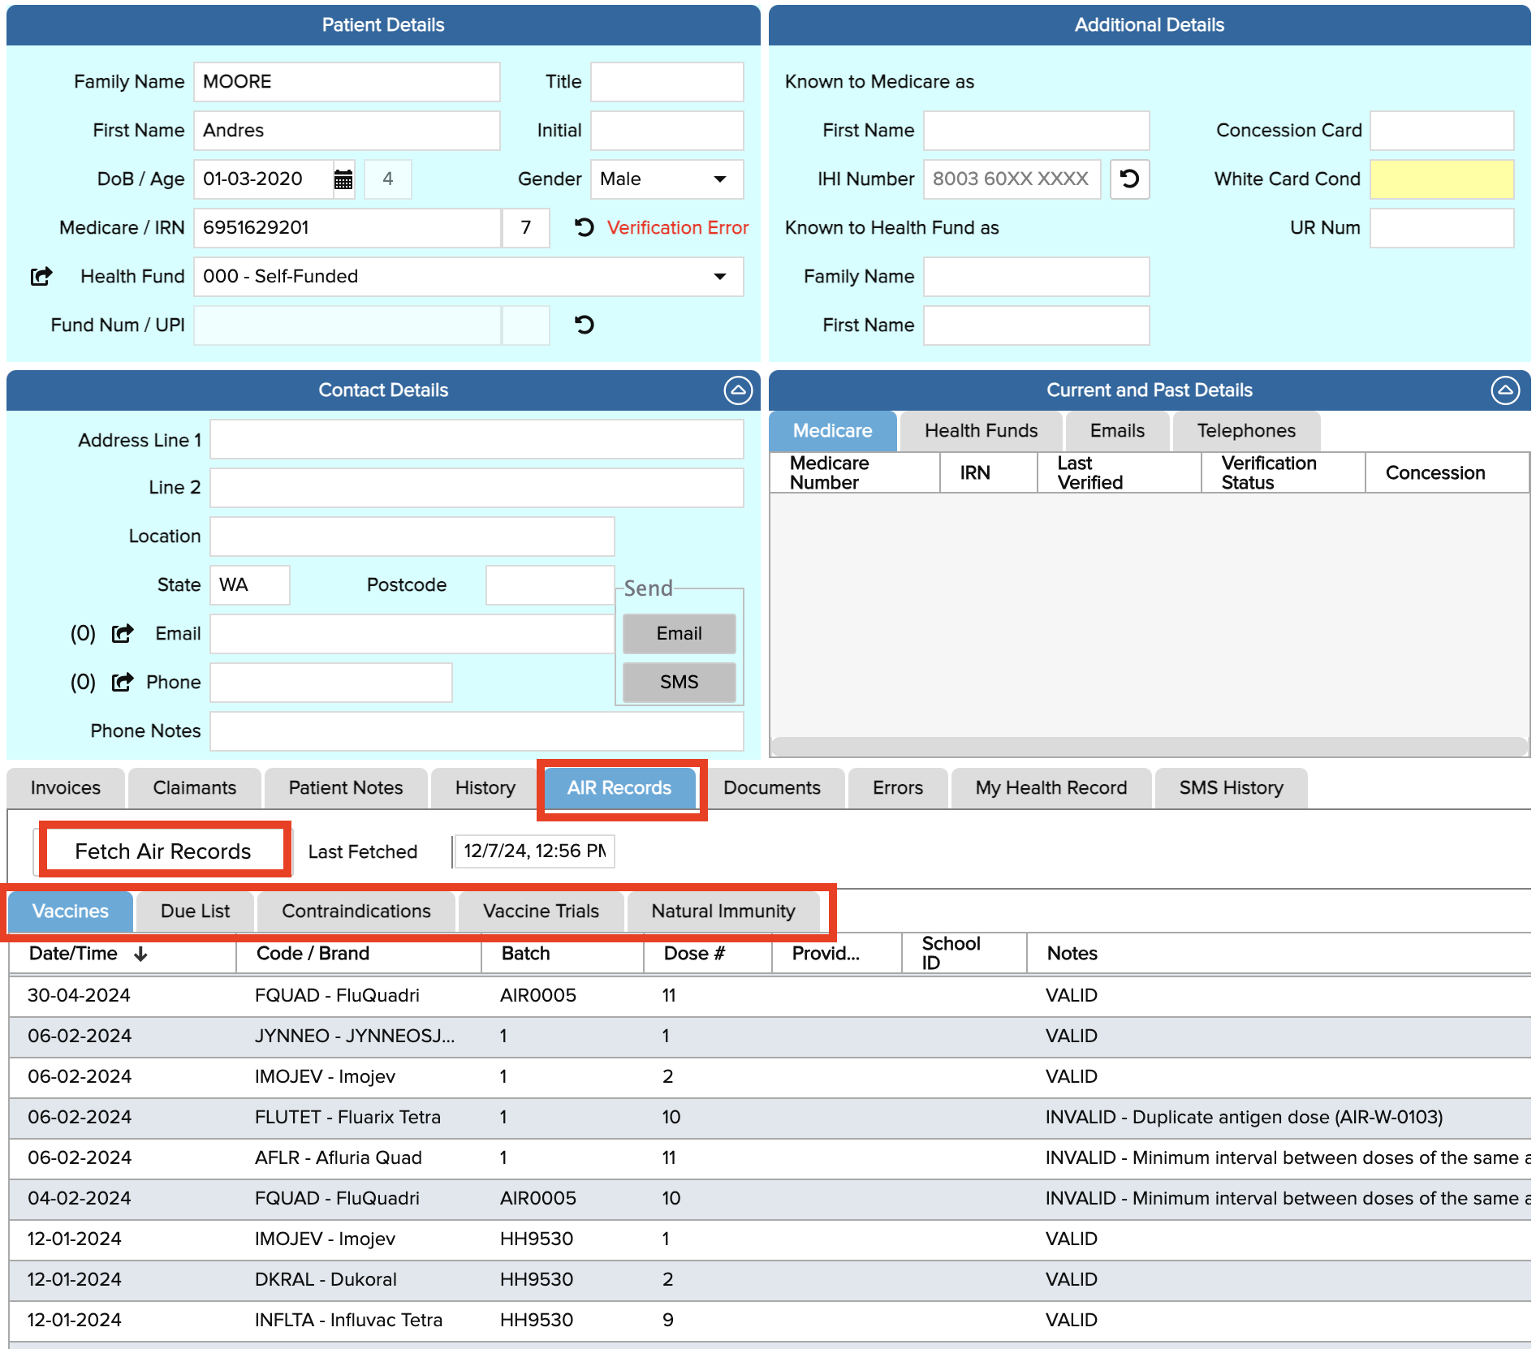Open the Health Fund dropdown
This screenshot has height=1349, width=1536.
pos(719,277)
